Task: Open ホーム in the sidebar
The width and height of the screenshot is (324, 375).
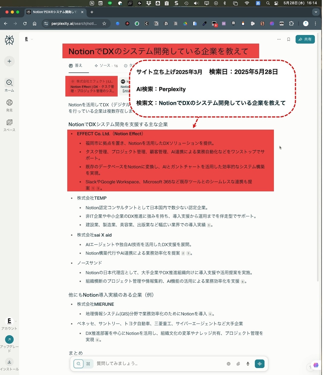Action: [9, 85]
